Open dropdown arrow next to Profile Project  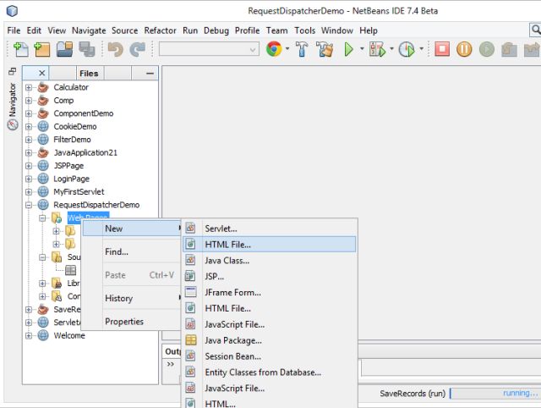point(421,49)
